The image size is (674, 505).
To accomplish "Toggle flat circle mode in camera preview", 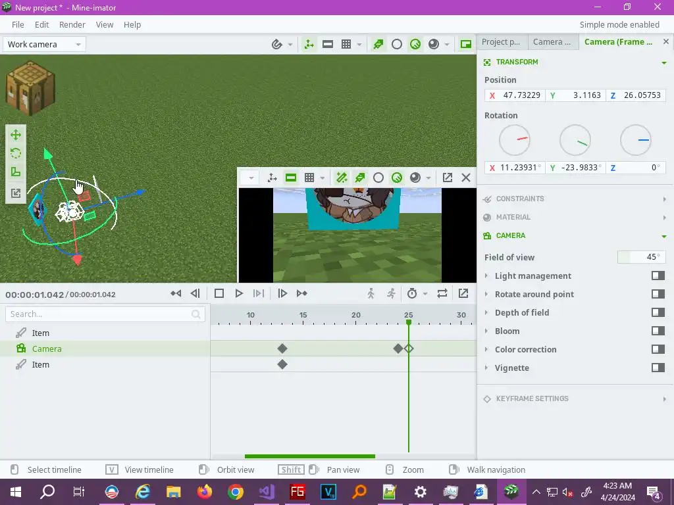I will 378,178.
